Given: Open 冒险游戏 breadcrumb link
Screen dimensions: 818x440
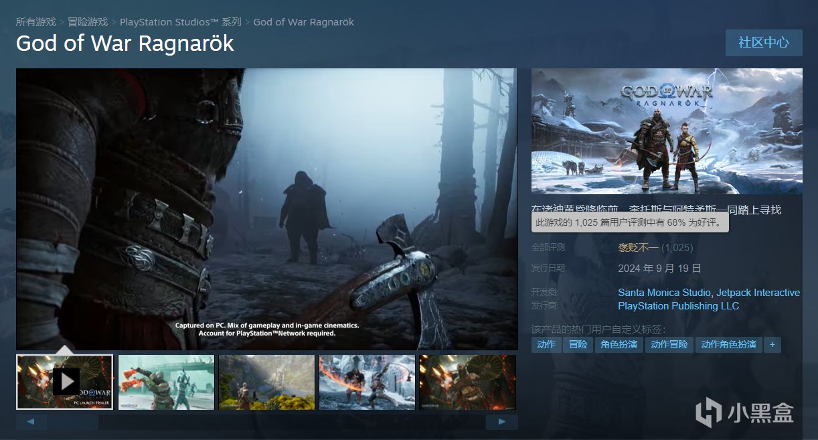Looking at the screenshot, I should click(88, 22).
